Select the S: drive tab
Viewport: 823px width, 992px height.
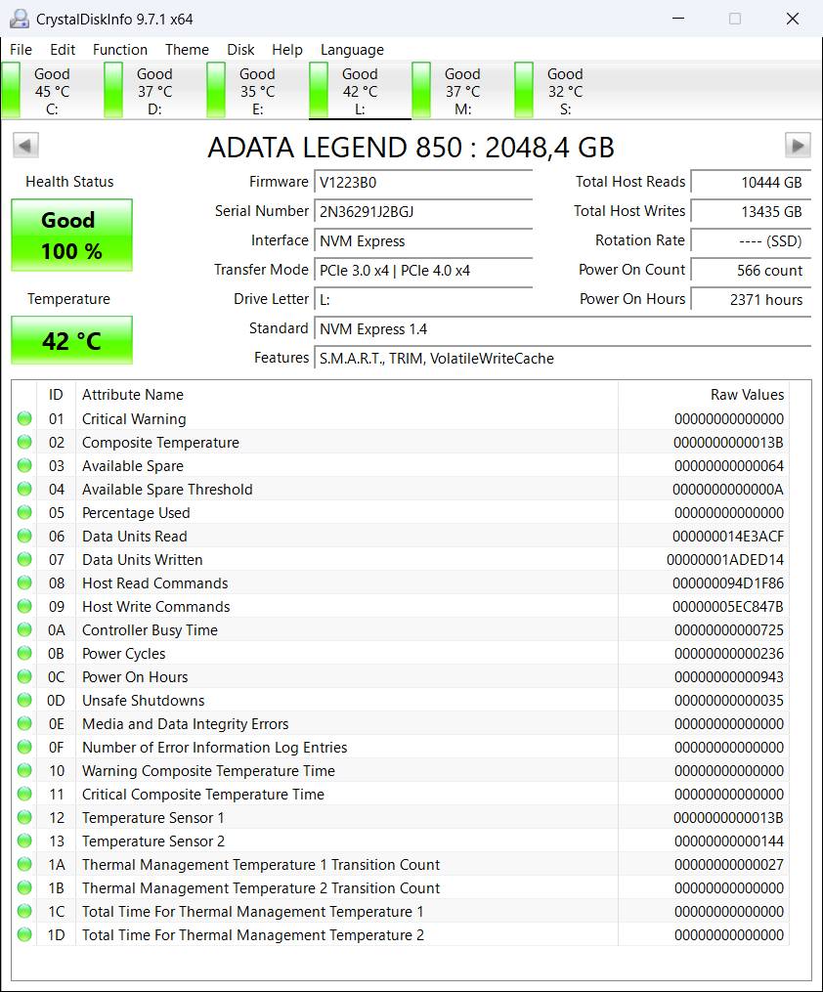tap(564, 91)
